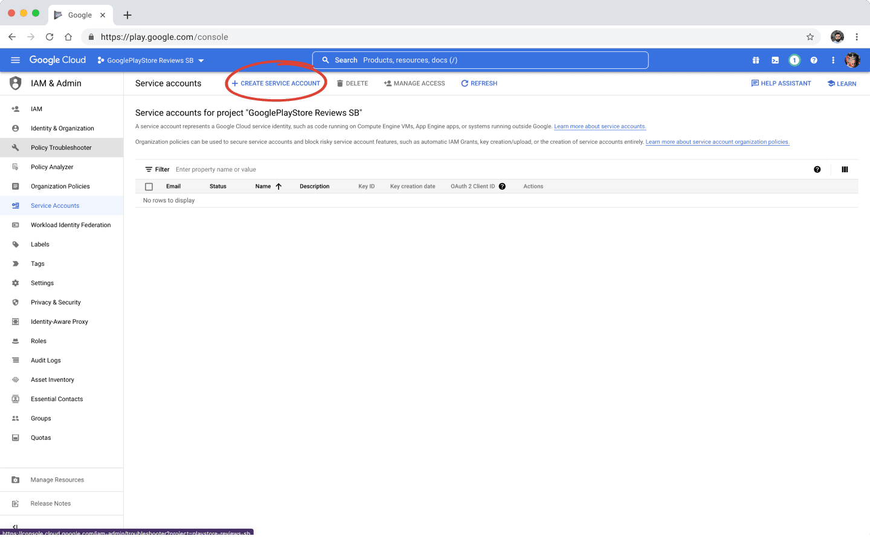
Task: Open Essential Contacts in sidebar
Action: pos(62,399)
